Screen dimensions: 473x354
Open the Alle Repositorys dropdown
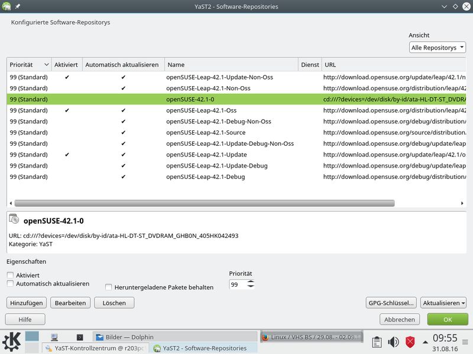(438, 48)
